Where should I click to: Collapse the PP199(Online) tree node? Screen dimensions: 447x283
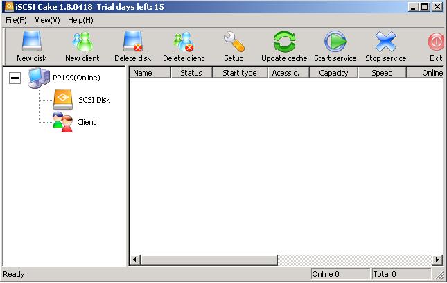click(15, 78)
